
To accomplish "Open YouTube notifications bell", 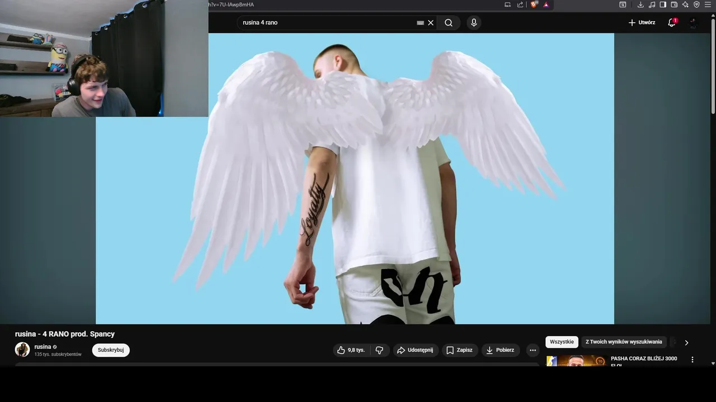I will (672, 23).
